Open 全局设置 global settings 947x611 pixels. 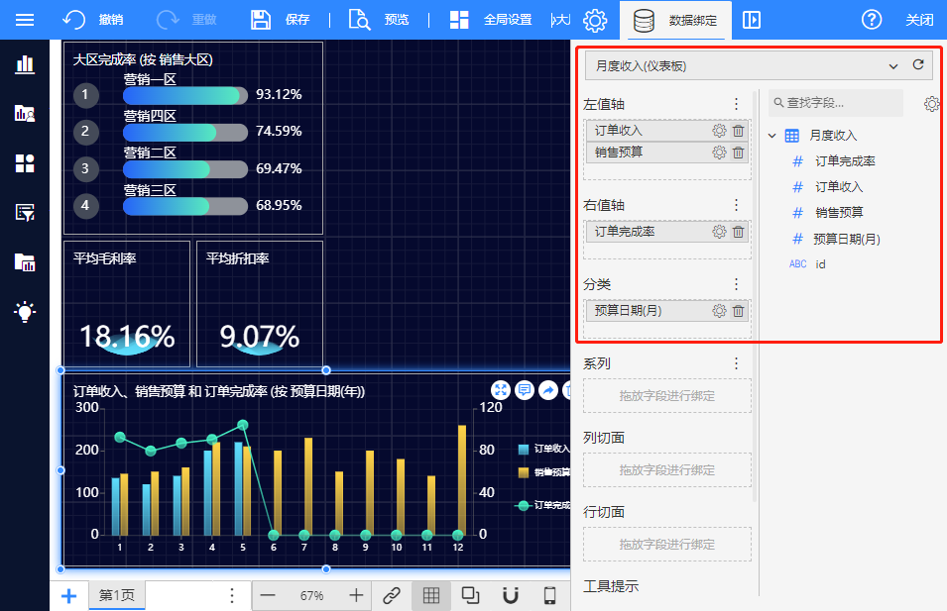(x=491, y=20)
